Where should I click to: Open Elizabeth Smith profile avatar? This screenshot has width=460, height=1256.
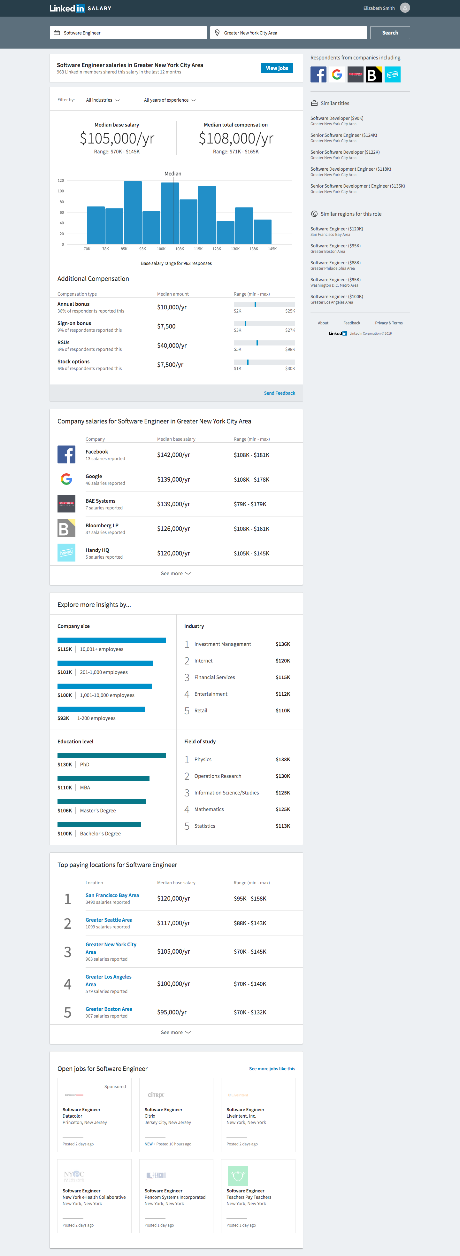[404, 8]
